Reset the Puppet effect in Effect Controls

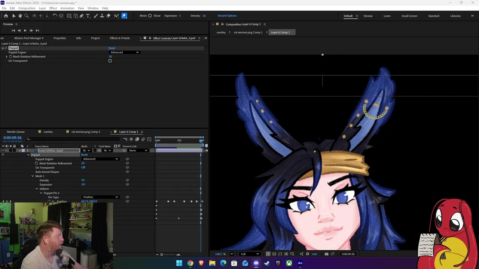(112, 48)
